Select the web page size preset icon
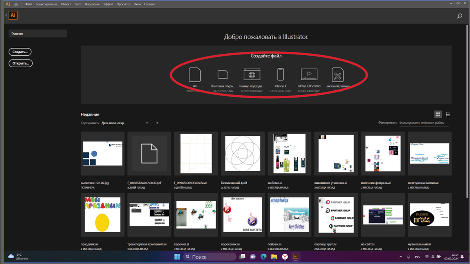 [252, 74]
